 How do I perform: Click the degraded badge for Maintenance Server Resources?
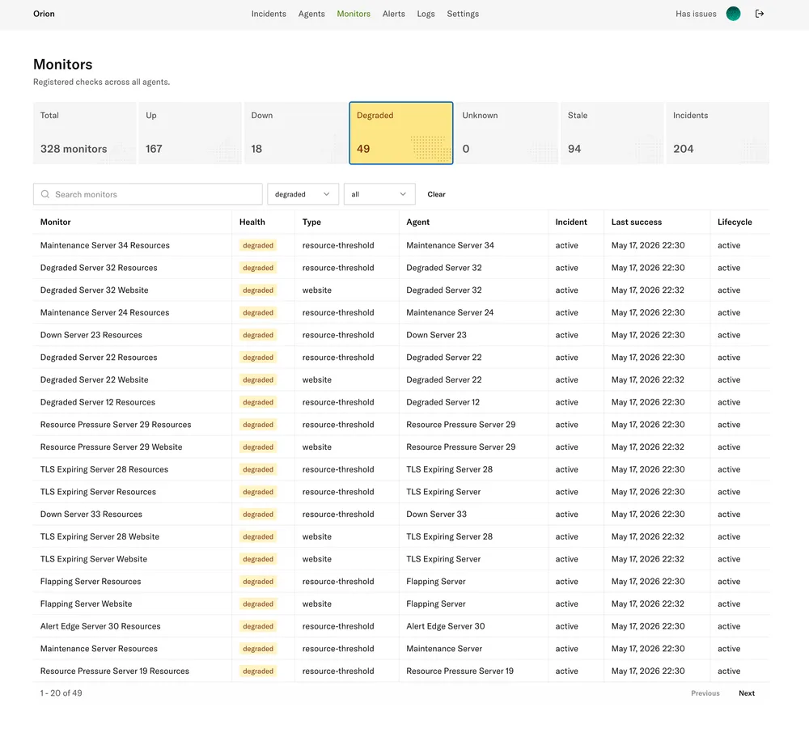point(258,649)
